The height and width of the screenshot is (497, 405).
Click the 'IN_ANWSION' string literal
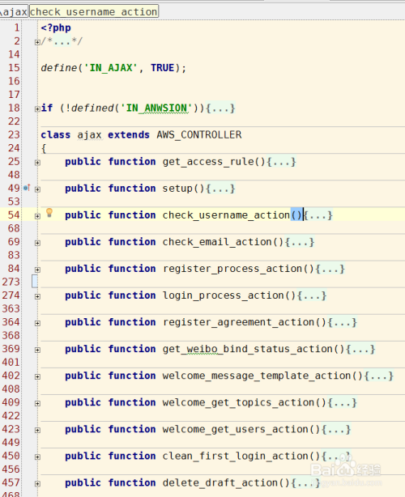(x=156, y=108)
